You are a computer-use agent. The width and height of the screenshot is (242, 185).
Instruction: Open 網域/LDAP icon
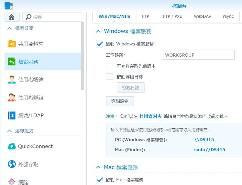(12, 115)
